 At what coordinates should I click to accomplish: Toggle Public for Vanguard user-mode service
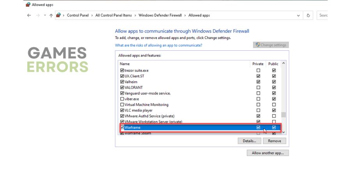[274, 93]
